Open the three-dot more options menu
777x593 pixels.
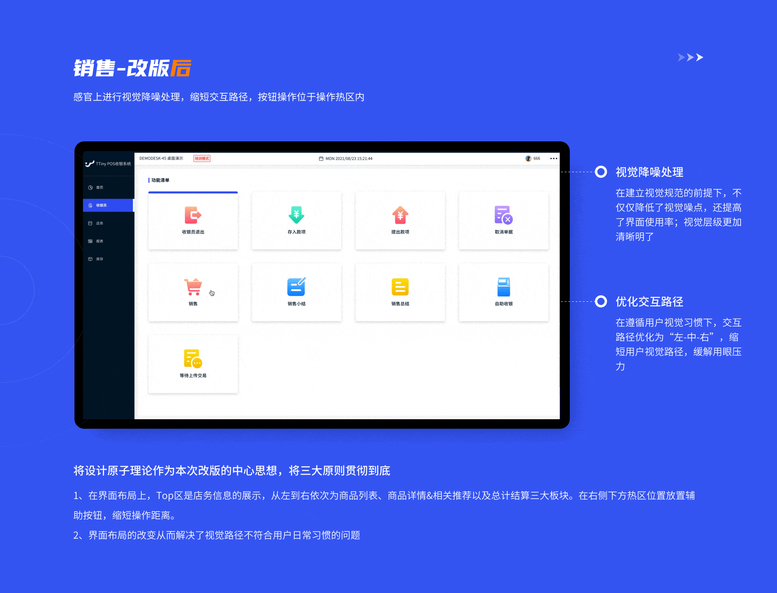click(x=554, y=158)
